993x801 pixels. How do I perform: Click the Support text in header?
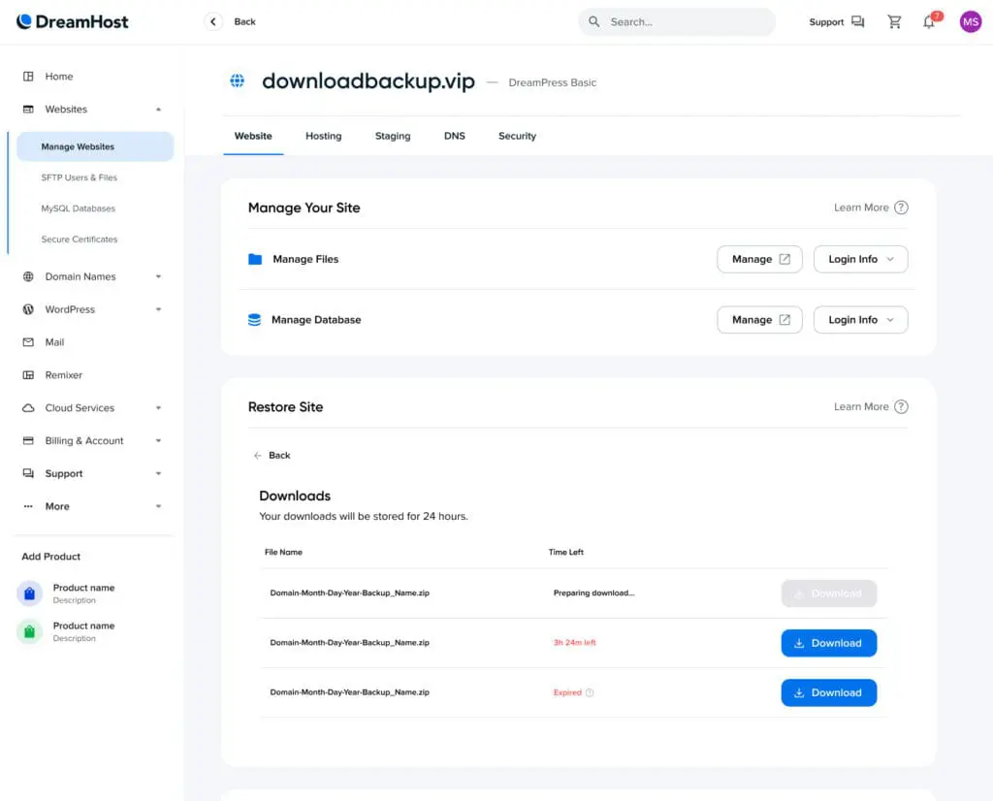826,22
